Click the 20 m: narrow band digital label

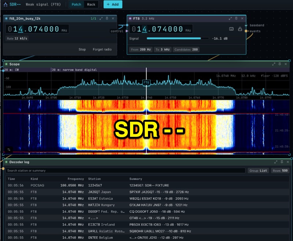74,70
